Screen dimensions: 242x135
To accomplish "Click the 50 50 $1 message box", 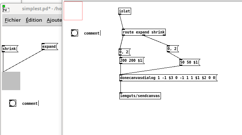I will pos(190,62).
